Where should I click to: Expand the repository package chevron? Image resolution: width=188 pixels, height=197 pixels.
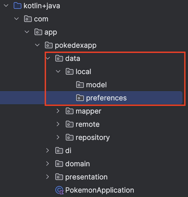pos(58,137)
